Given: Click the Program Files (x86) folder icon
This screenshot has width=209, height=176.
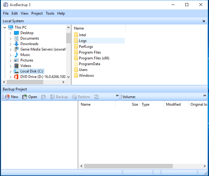Looking at the screenshot, I should (76, 58).
